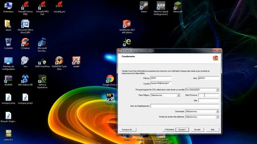Click the Son speaker icon
The width and height of the screenshot is (257, 144).
coord(25,62)
